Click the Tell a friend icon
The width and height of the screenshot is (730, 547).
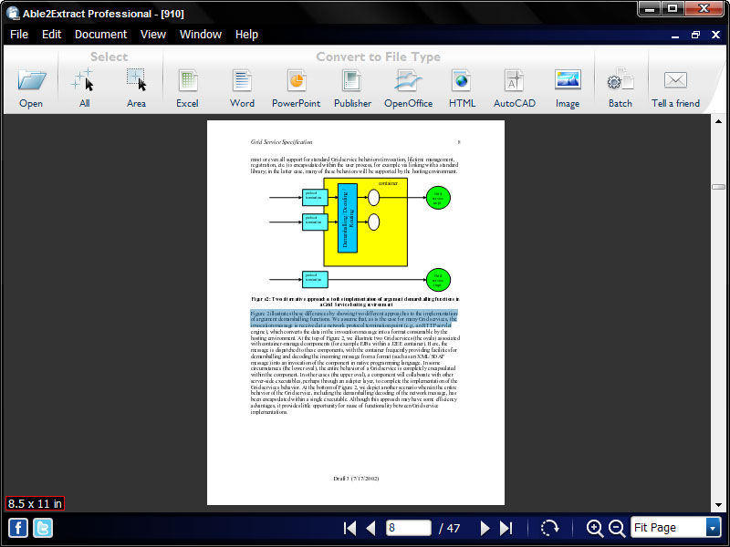coord(675,82)
